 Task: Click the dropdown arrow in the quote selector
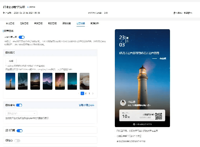[x=34, y=113]
